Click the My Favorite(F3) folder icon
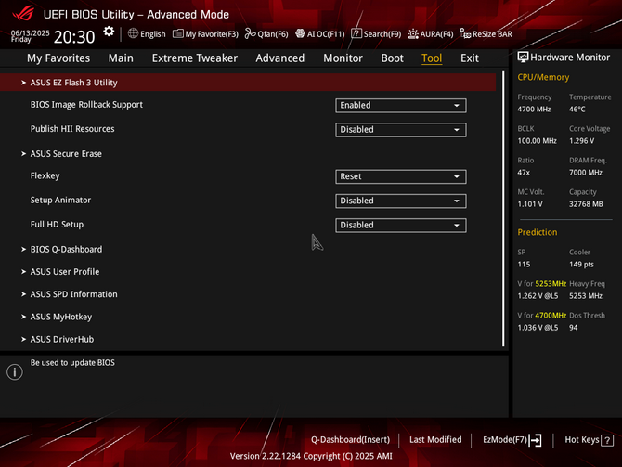This screenshot has width=622, height=467. click(x=178, y=33)
